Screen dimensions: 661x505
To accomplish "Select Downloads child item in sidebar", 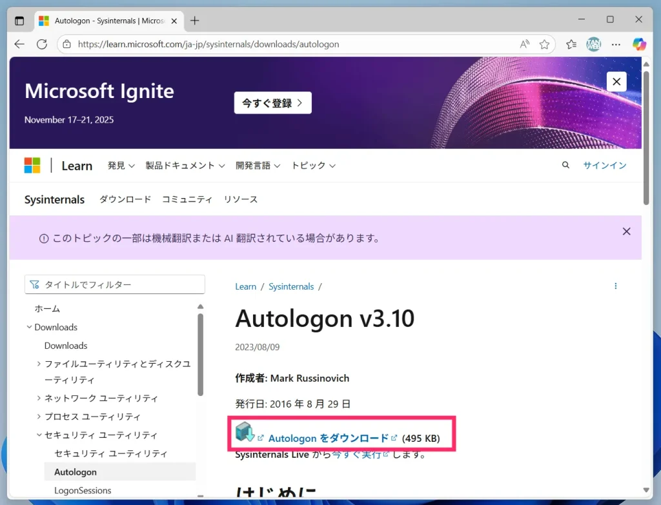I will (x=66, y=345).
